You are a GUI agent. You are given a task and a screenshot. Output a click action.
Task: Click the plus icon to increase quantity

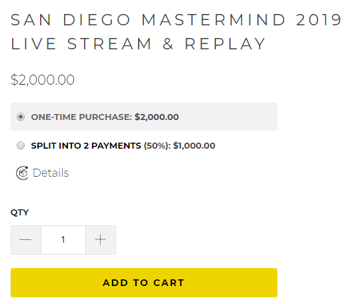click(101, 240)
